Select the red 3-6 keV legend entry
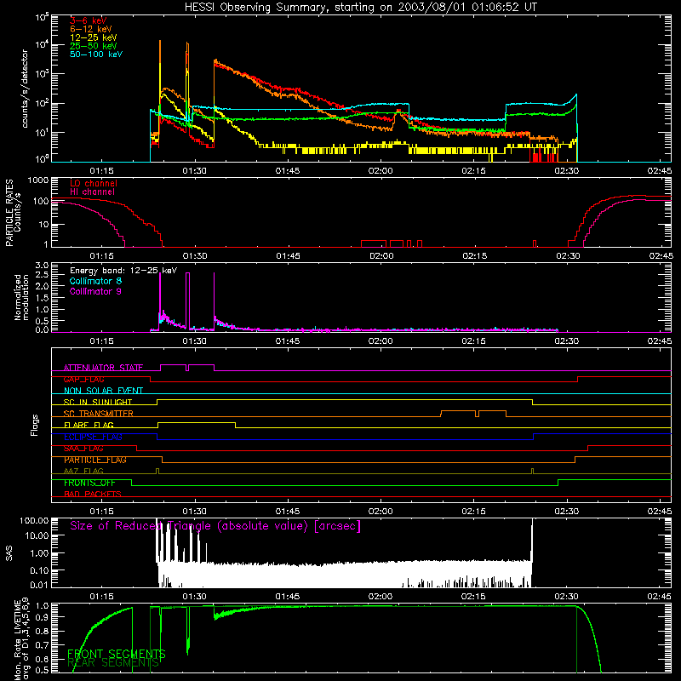Viewport: 681px width, 681px height. 89,20
